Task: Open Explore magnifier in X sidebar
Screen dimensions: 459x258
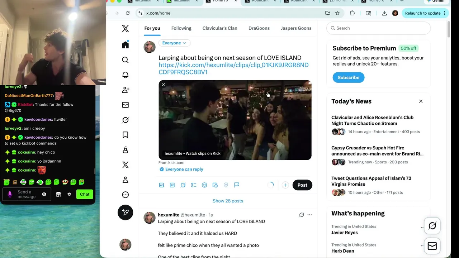Action: click(125, 60)
